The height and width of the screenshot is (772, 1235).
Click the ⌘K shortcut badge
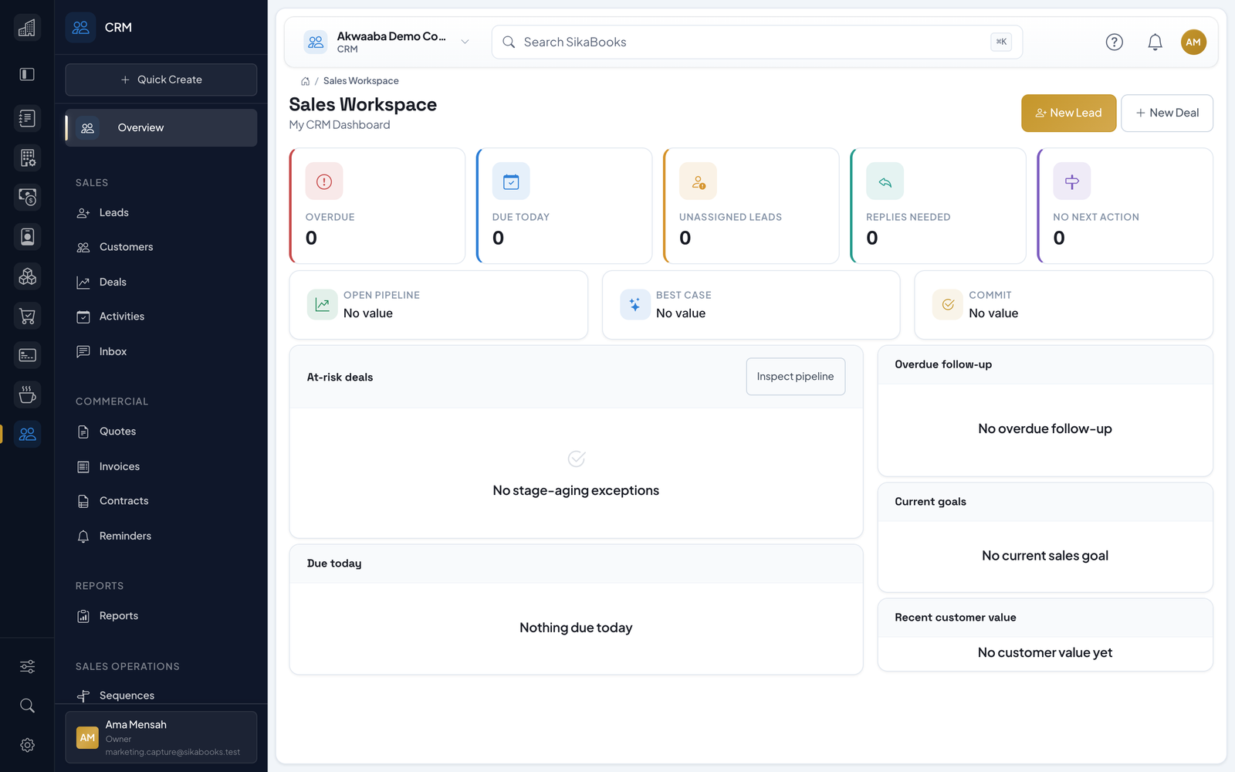1001,42
